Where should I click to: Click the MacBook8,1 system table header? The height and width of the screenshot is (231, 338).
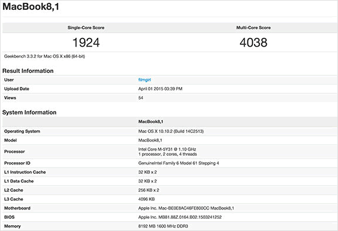[151, 121]
